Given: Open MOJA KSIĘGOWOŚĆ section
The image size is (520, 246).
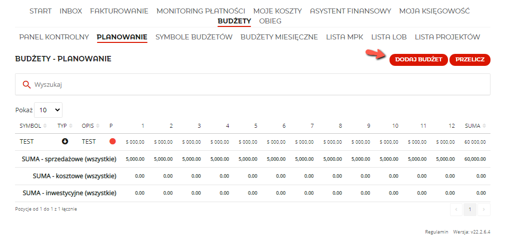Looking at the screenshot, I should click(434, 11).
